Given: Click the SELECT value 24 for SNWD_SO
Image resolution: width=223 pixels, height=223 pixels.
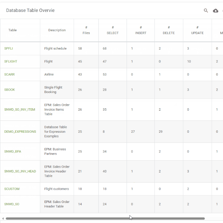Looking at the screenshot, I should pyautogui.click(x=105, y=204).
